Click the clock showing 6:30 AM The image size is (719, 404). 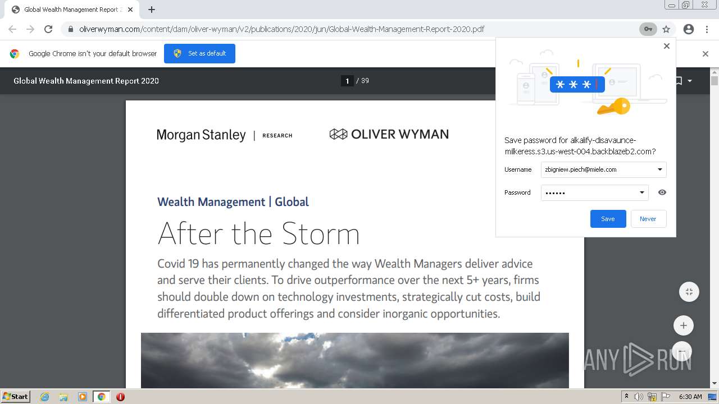click(x=690, y=397)
